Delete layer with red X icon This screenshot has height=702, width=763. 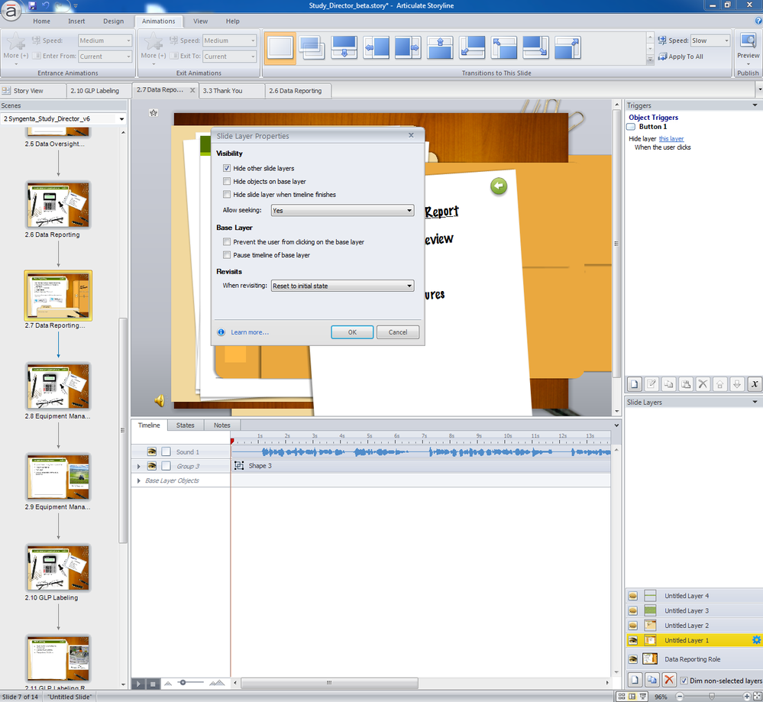[669, 680]
